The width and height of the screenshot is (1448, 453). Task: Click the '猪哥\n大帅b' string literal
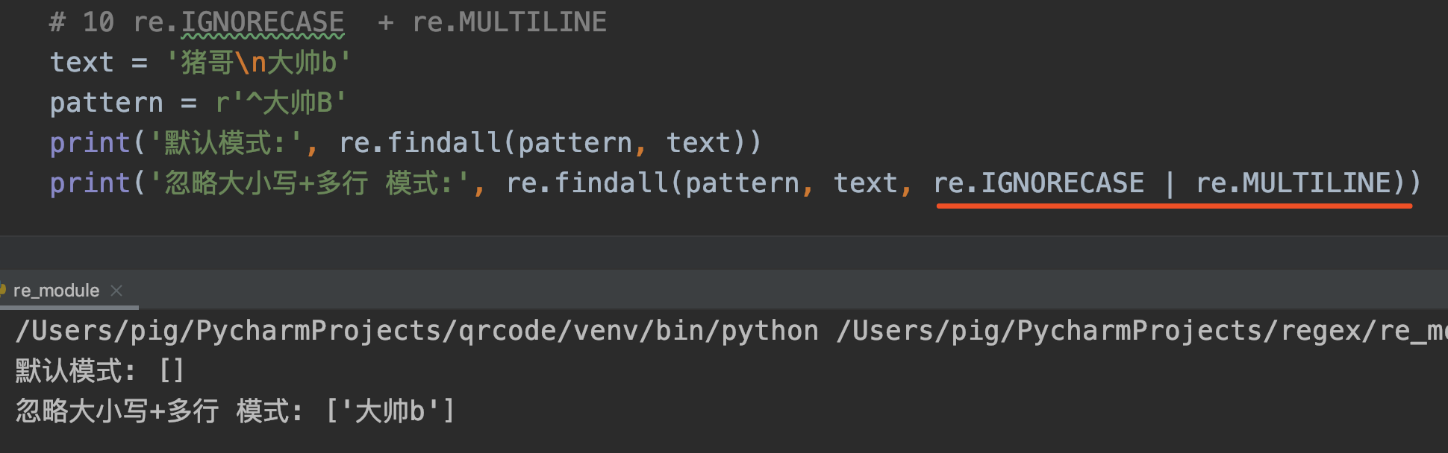(258, 63)
